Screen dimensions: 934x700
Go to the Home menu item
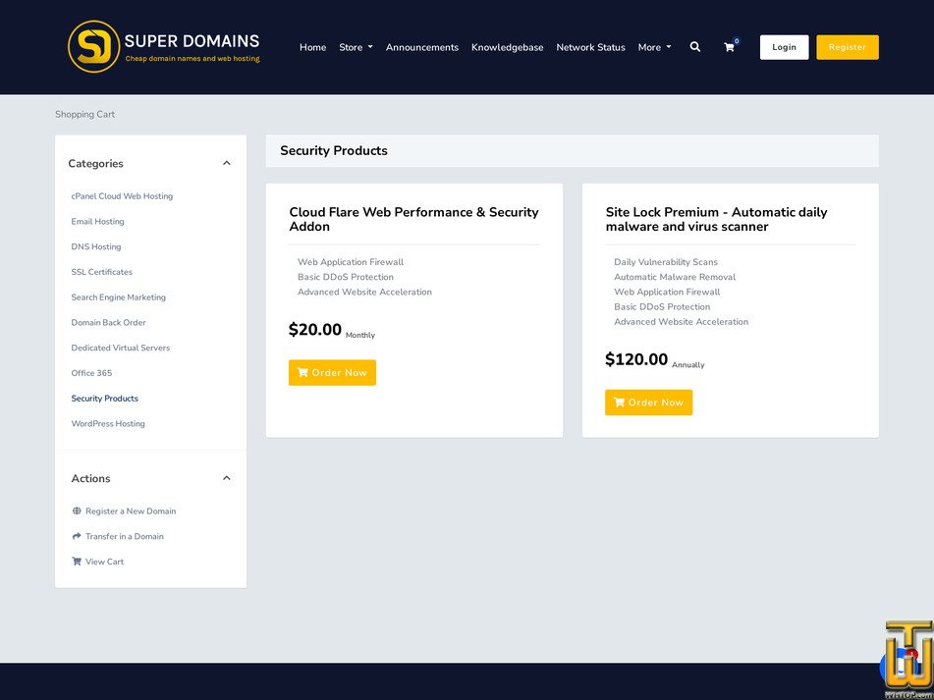click(312, 47)
